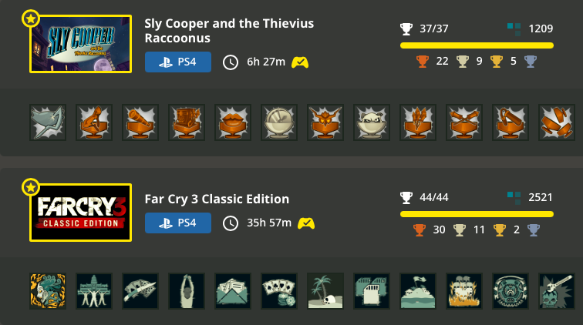583x325 pixels.
Task: Select the burning skulls trophy icon
Action: click(x=464, y=291)
